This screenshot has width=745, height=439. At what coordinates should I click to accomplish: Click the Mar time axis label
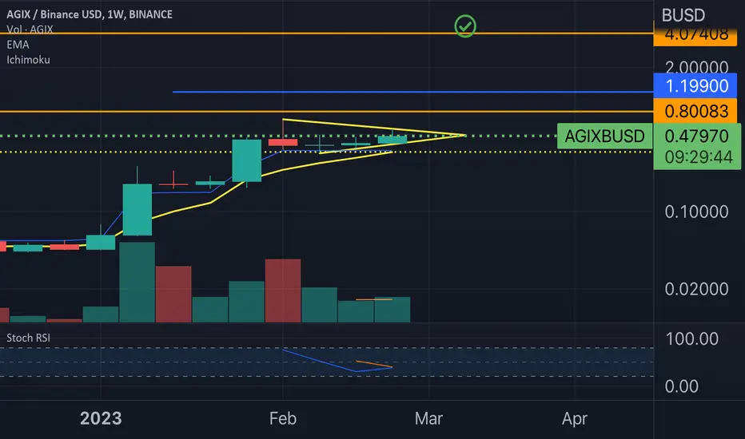(x=428, y=418)
